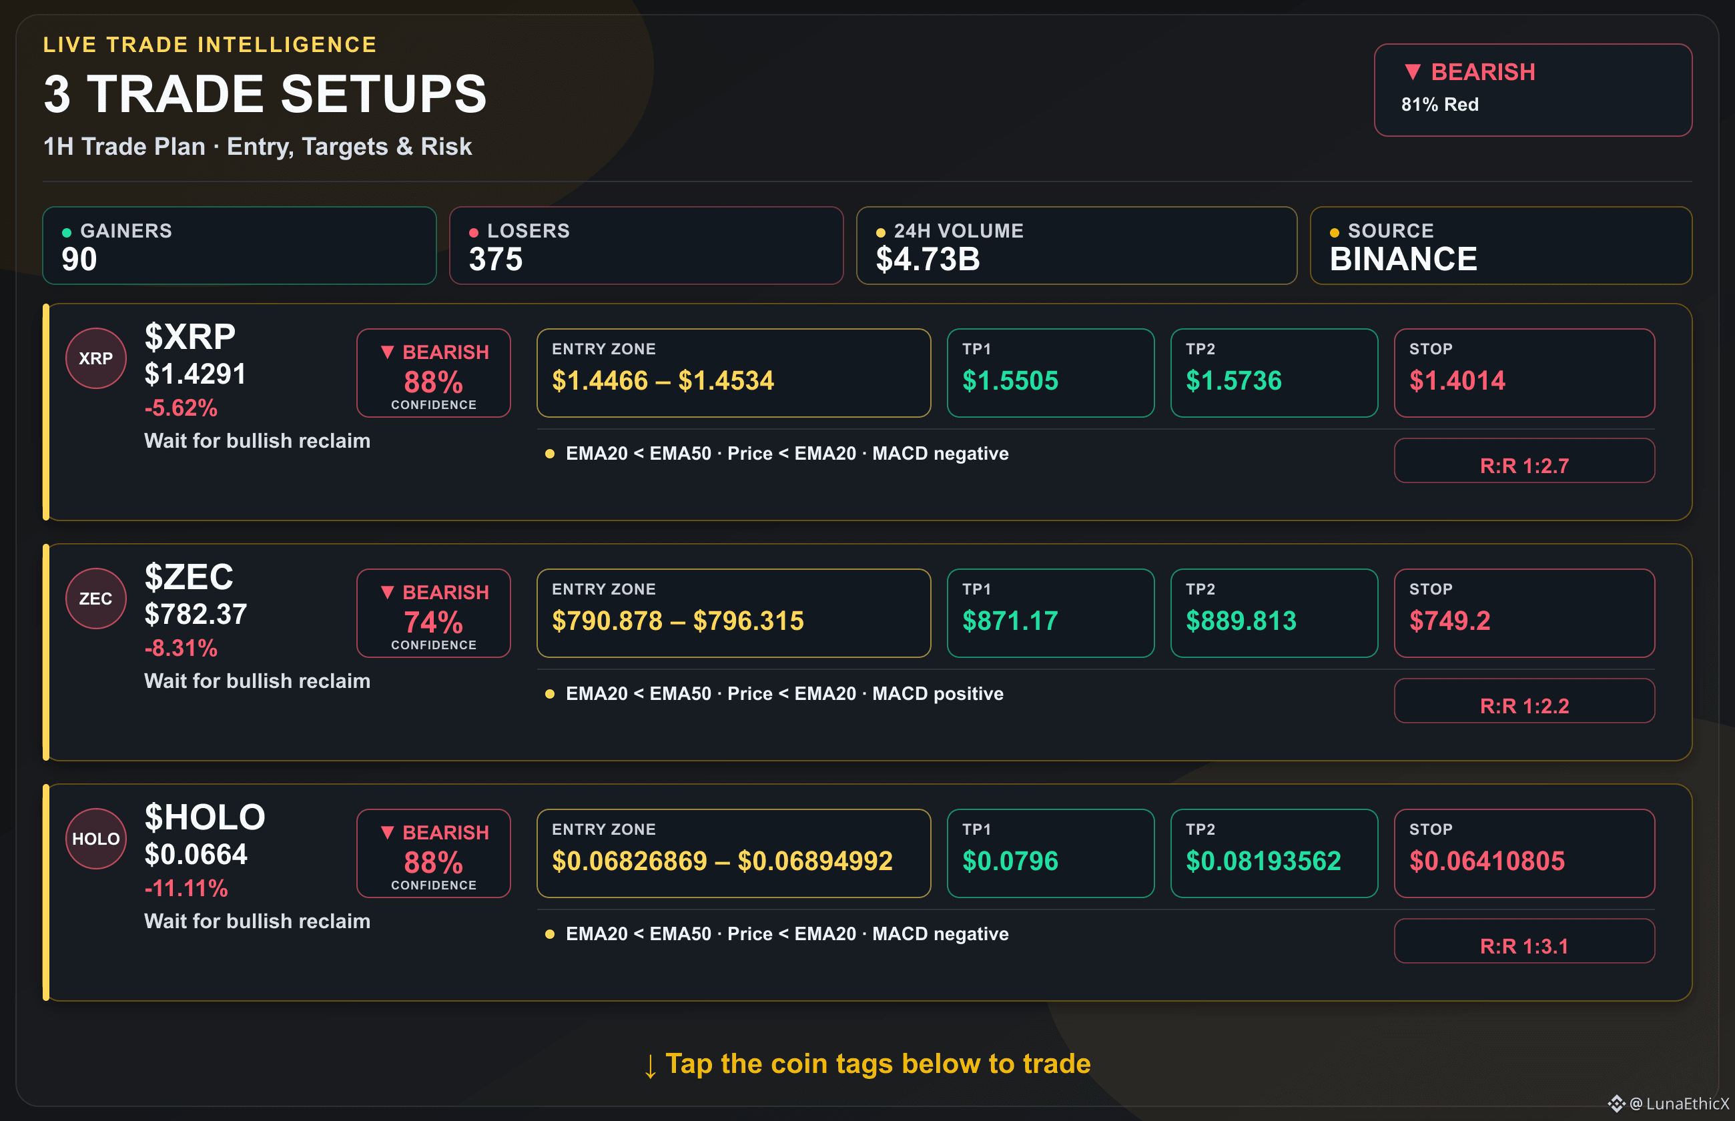The height and width of the screenshot is (1121, 1735).
Task: Click the R:R 1:2.7 ratio box
Action: pos(1525,461)
